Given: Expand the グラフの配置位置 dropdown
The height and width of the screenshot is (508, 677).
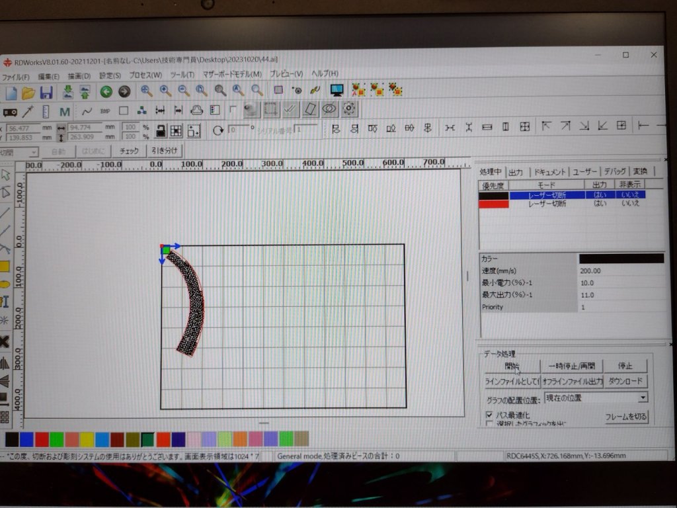Looking at the screenshot, I should (x=643, y=398).
